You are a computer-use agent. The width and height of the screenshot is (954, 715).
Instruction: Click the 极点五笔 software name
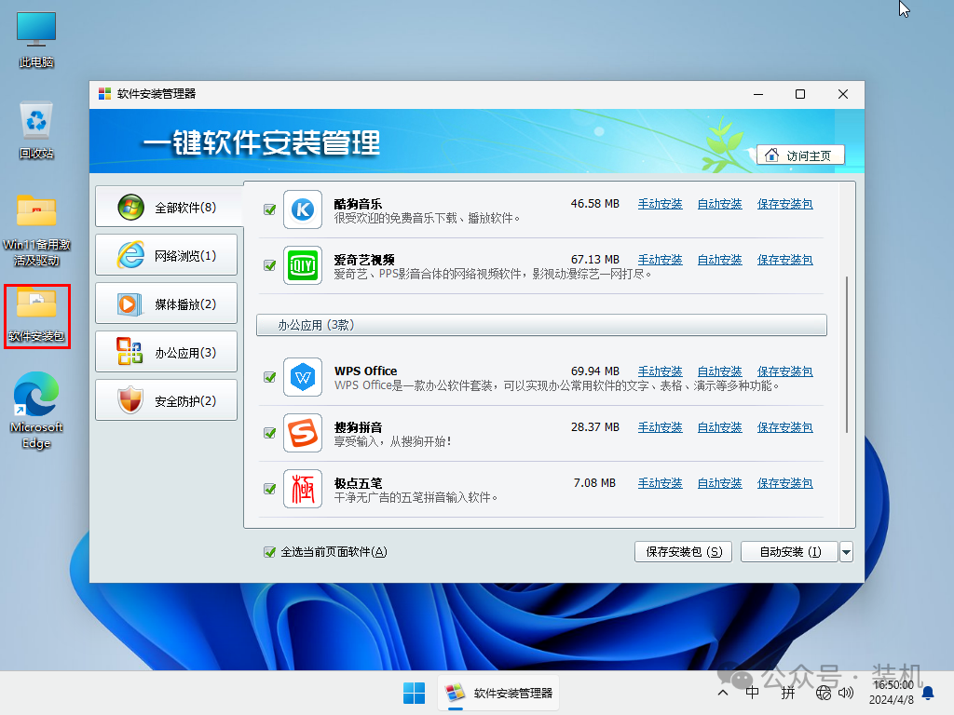358,483
